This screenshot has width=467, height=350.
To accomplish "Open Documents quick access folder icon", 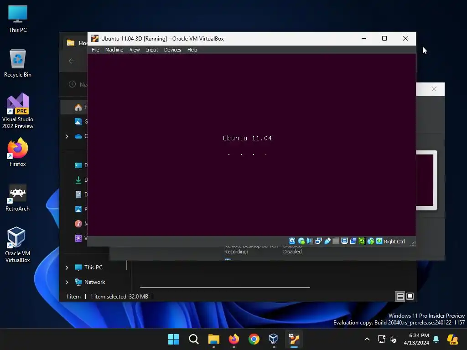I will click(78, 194).
